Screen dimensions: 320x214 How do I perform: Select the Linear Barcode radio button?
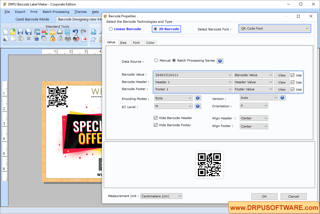[111, 29]
